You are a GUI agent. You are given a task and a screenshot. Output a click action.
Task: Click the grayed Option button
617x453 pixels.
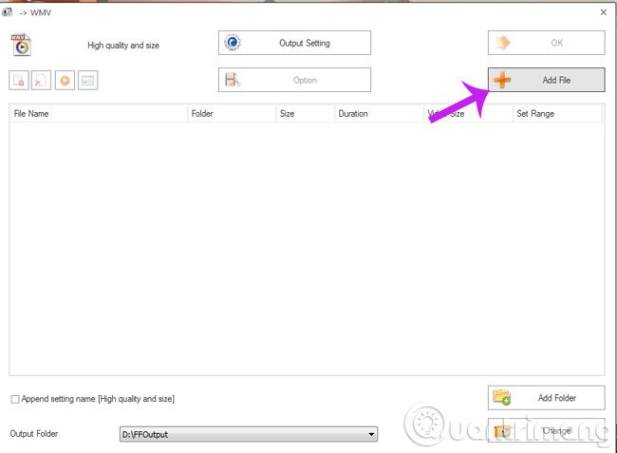pyautogui.click(x=294, y=80)
